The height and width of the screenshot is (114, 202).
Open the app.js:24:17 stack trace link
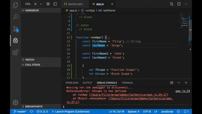pyautogui.click(x=129, y=95)
